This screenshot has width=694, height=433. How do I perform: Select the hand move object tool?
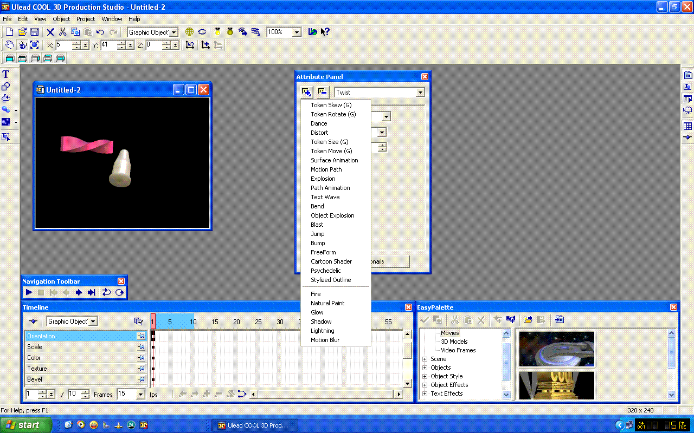coord(9,45)
